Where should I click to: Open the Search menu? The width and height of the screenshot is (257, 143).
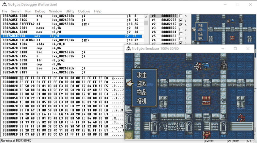(16, 11)
